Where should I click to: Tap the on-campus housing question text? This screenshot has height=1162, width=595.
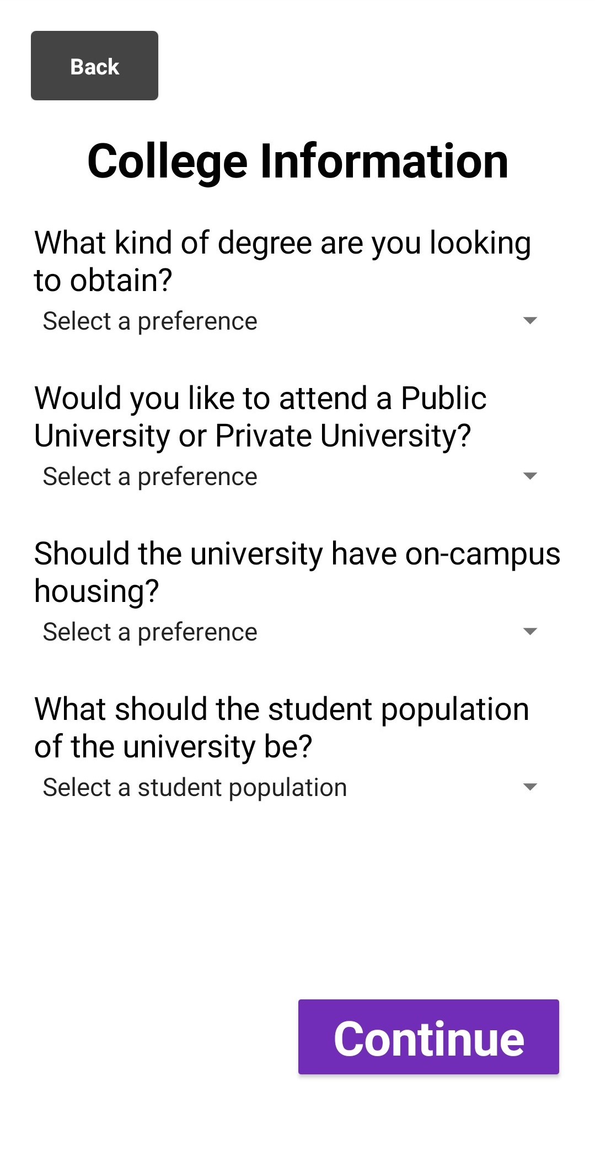297,572
